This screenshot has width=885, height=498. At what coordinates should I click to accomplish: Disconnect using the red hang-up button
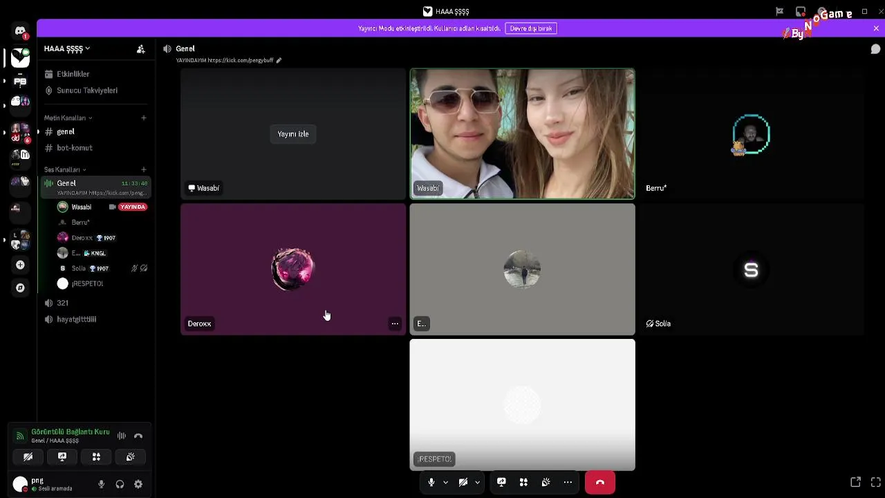(600, 483)
